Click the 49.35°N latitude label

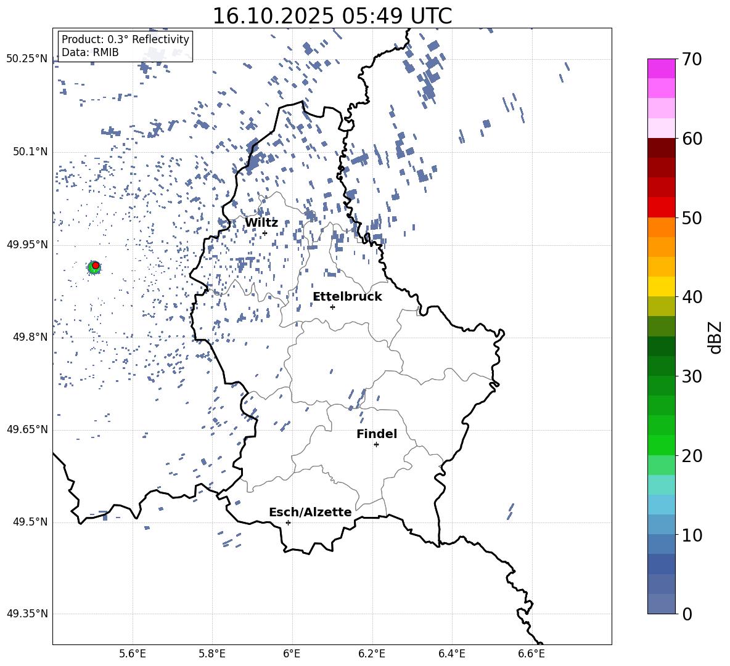point(27,614)
